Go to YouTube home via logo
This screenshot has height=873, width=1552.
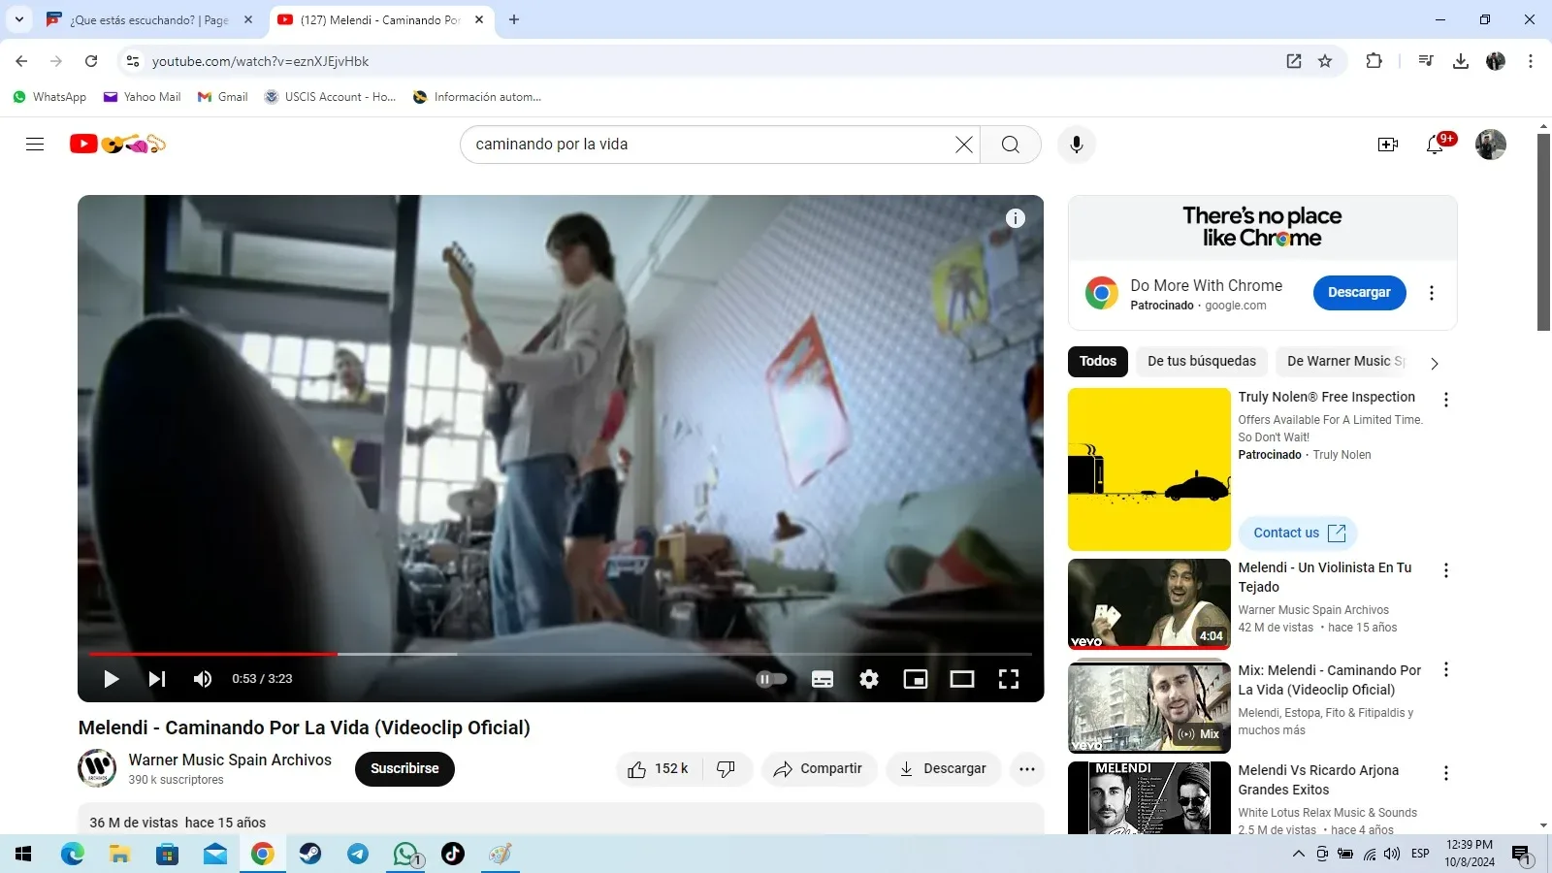tap(117, 145)
